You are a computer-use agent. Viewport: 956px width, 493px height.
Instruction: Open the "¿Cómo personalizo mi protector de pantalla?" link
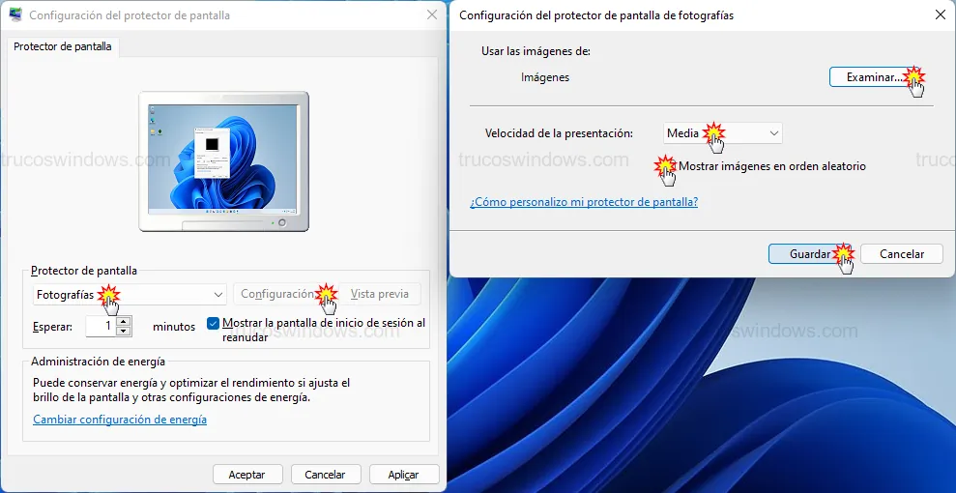pyautogui.click(x=584, y=202)
